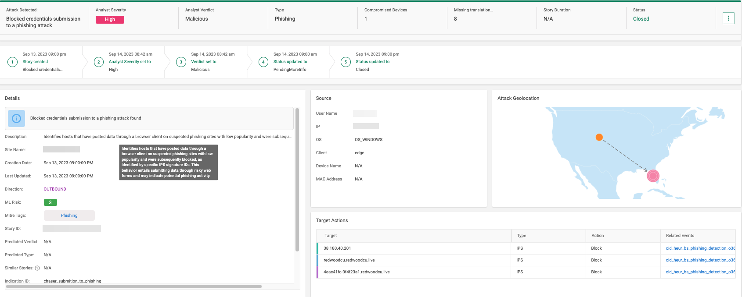Open related event link for 4eac41fc subdomain row
Screen dimensions: 742x297
point(700,272)
